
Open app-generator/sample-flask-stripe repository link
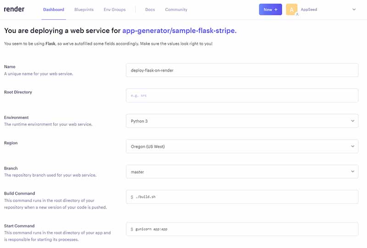(x=179, y=31)
